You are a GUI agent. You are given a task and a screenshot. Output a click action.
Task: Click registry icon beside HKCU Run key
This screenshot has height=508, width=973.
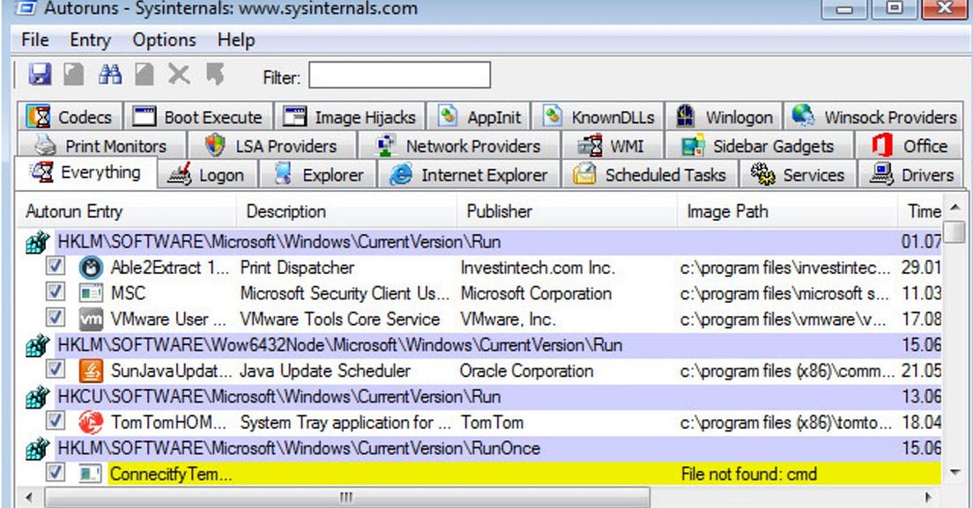tap(37, 397)
